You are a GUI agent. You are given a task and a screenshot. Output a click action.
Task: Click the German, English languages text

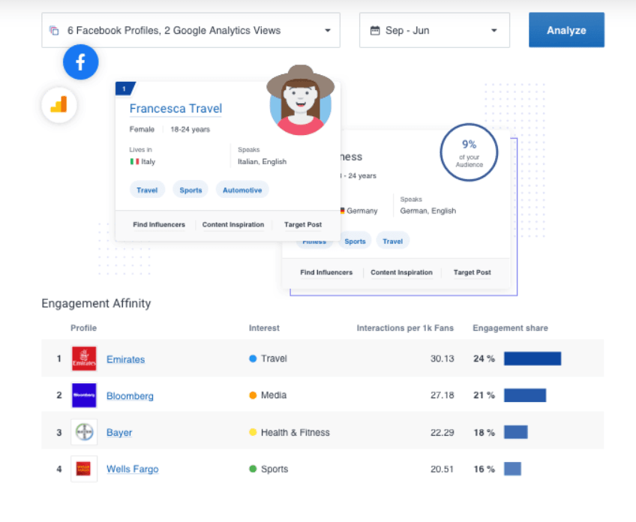coord(428,211)
